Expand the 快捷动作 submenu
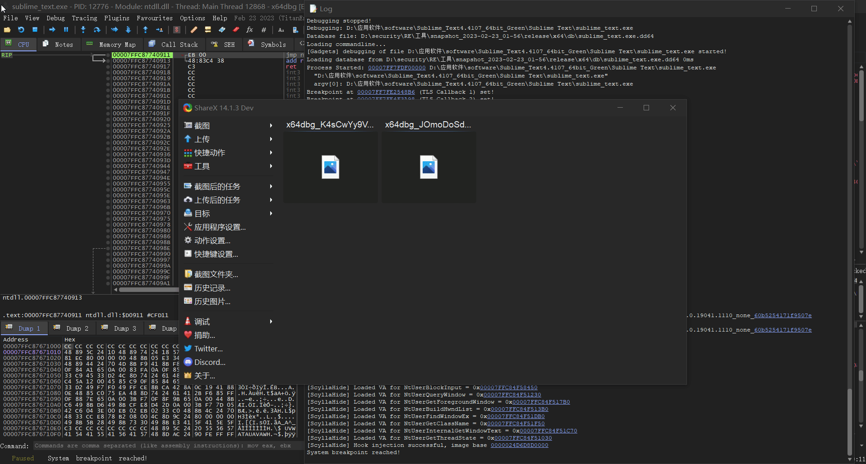This screenshot has width=866, height=464. (x=228, y=153)
